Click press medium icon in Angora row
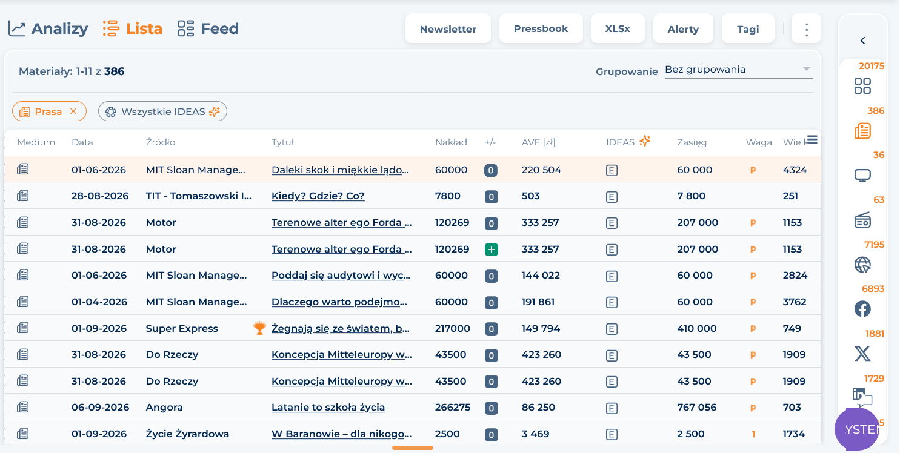This screenshot has height=453, width=900. tap(23, 408)
